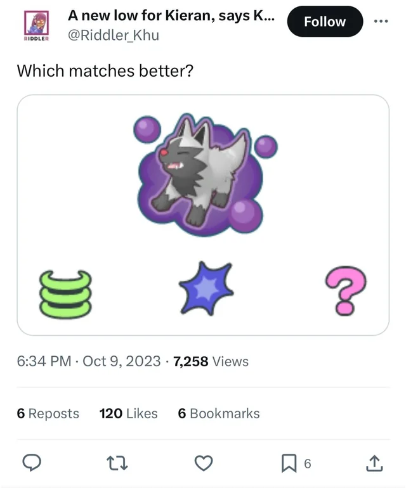Image resolution: width=406 pixels, height=488 pixels.
Task: Click the tweet text "Which matches better?"
Action: tap(105, 70)
